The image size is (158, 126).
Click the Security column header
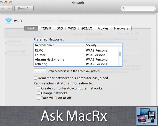(x=103, y=45)
